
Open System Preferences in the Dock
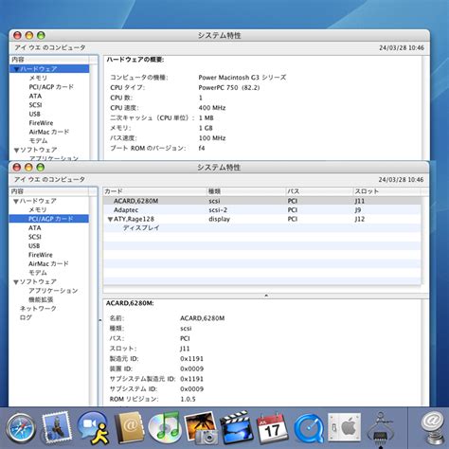coord(344,427)
